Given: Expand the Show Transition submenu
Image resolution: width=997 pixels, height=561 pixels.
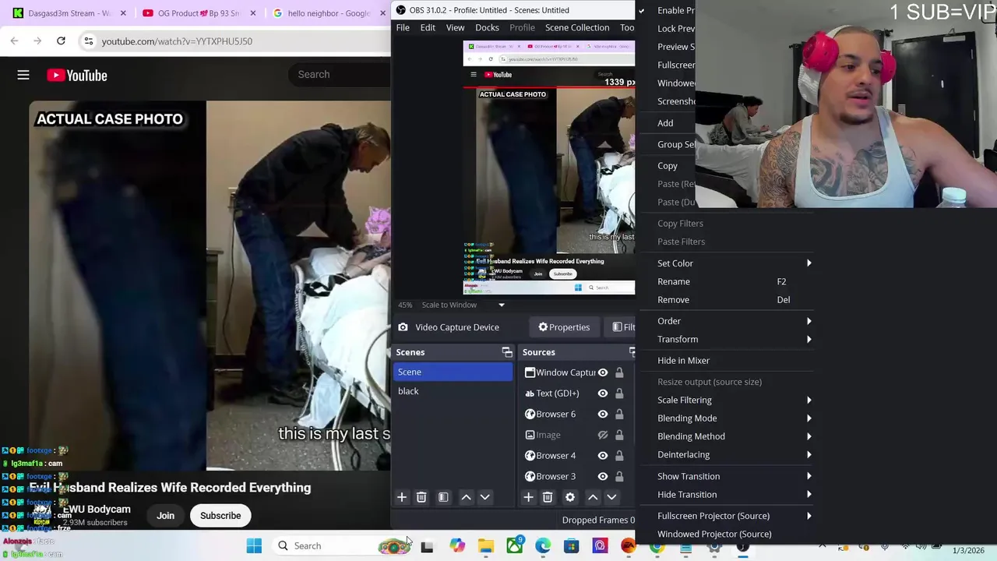Looking at the screenshot, I should coord(735,476).
